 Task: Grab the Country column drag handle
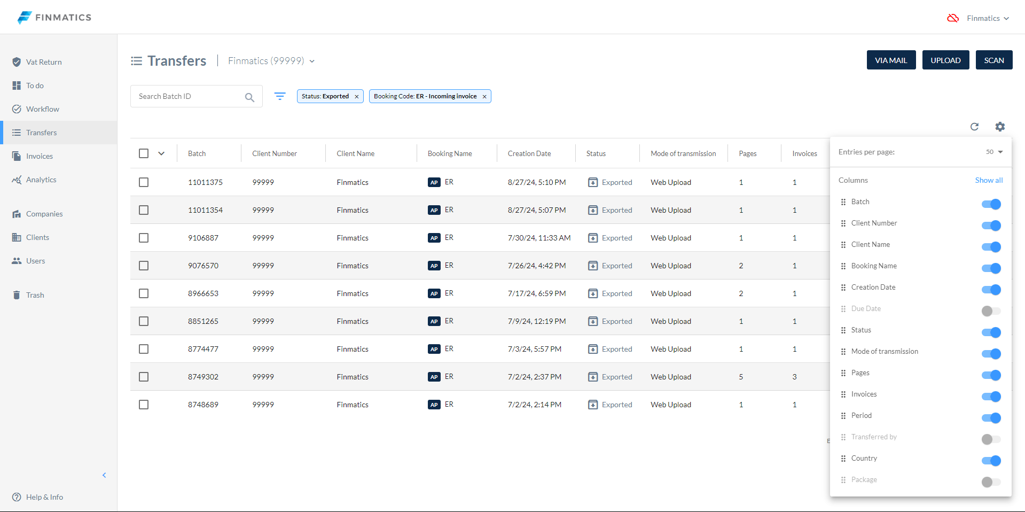[843, 459]
